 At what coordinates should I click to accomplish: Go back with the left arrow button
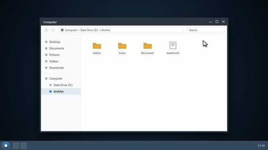click(x=46, y=30)
